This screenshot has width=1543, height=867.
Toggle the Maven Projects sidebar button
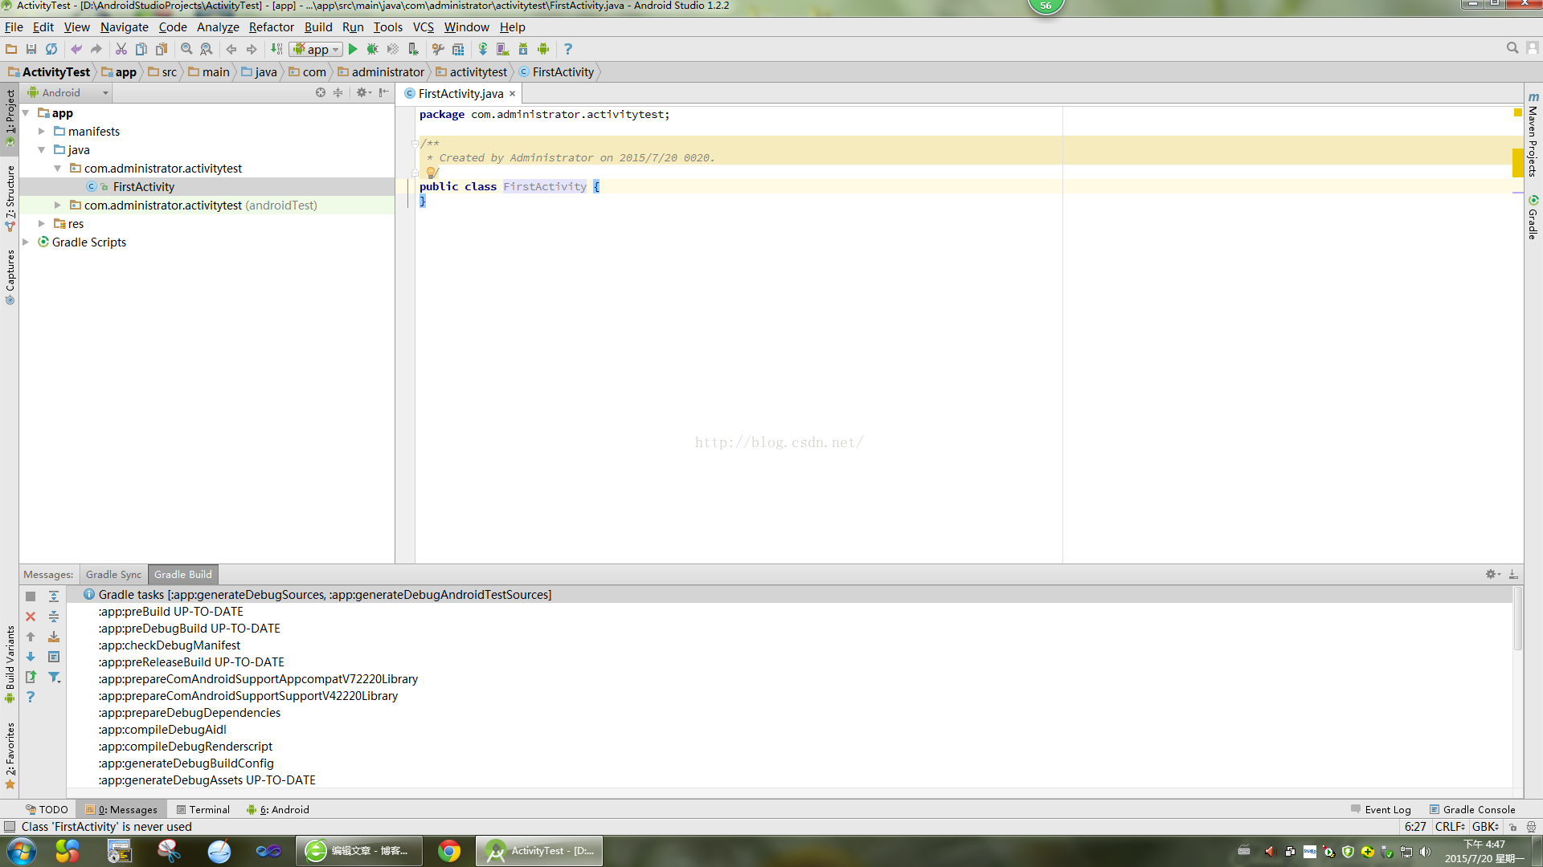coord(1533,135)
